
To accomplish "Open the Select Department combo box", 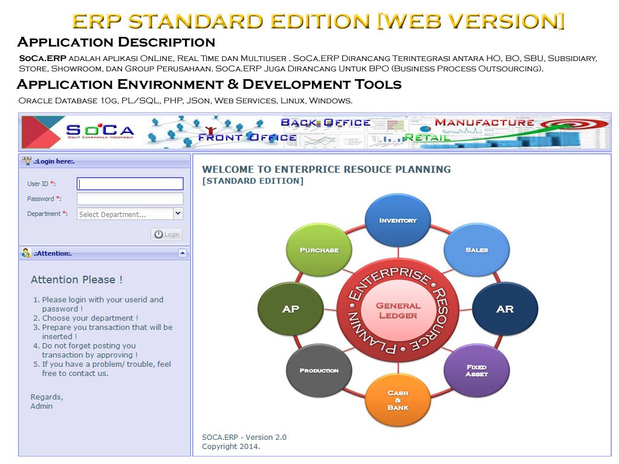I will pyautogui.click(x=130, y=214).
